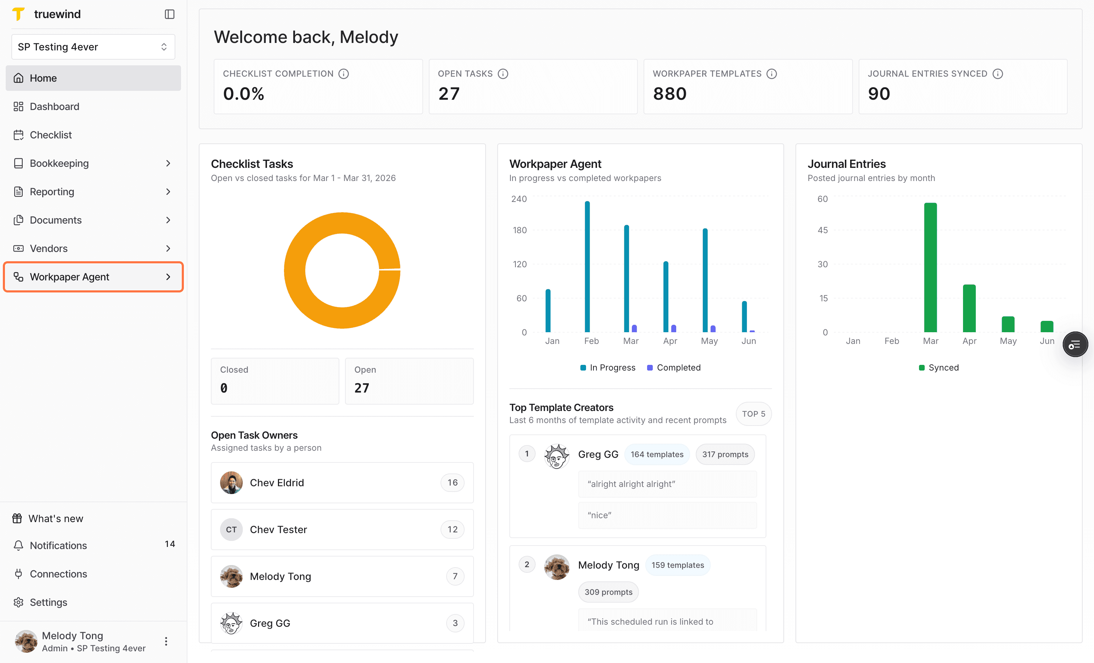The image size is (1094, 663).
Task: Click the Synced legend swatch
Action: click(922, 368)
